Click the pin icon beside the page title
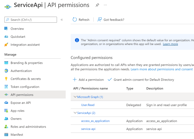Screen dimensions: 194x139 97,5
